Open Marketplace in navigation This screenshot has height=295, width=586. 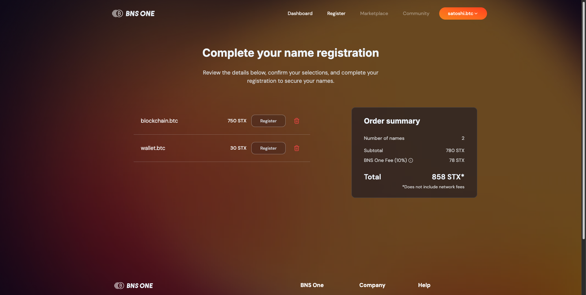click(x=374, y=13)
